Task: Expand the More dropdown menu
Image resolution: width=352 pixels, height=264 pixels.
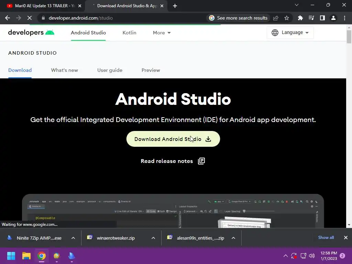Action: coord(162,33)
